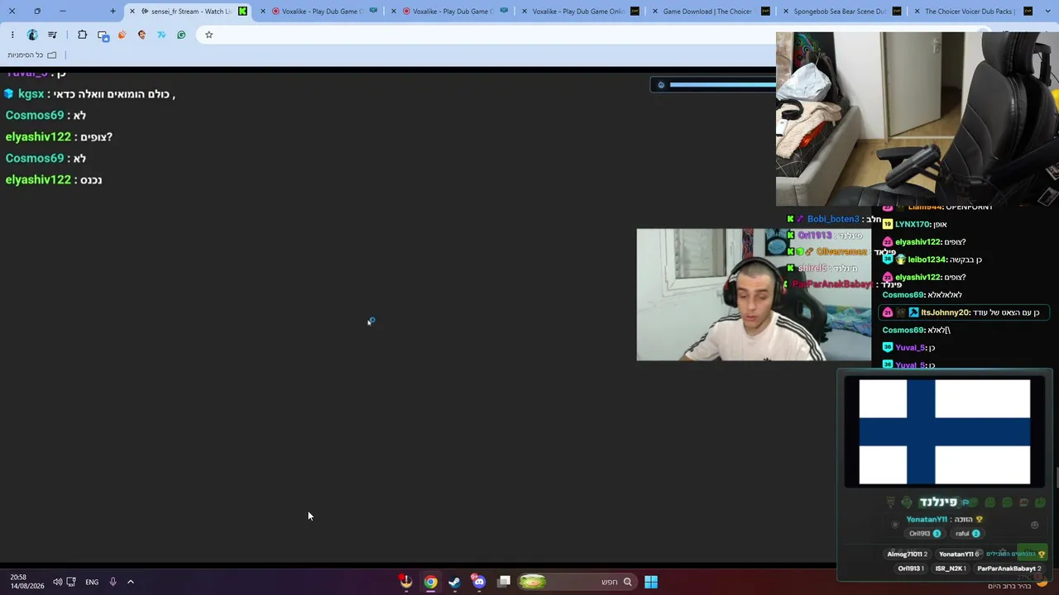Click the small gear icon beside progress bar
This screenshot has height=595, width=1059.
coord(660,84)
